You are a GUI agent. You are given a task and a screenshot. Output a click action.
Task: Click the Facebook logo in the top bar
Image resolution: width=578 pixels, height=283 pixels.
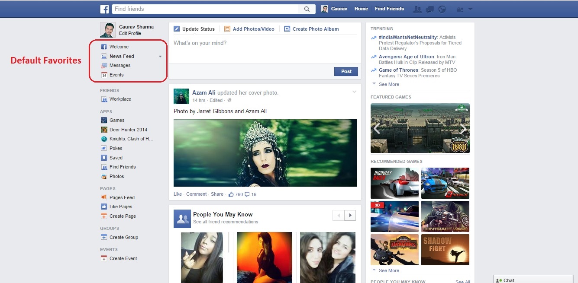point(104,9)
